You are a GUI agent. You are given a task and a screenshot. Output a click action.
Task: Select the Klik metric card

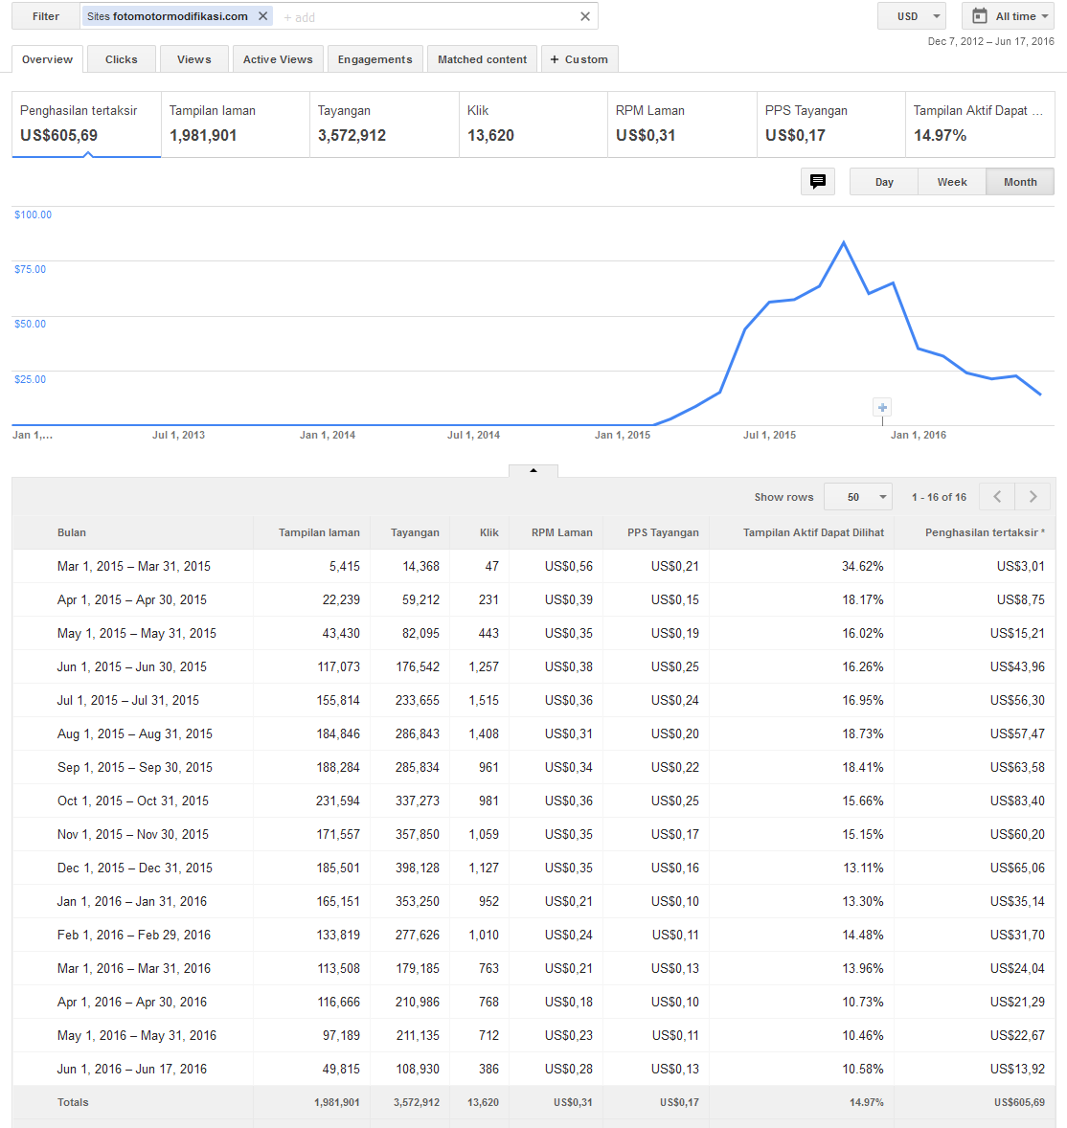(532, 124)
